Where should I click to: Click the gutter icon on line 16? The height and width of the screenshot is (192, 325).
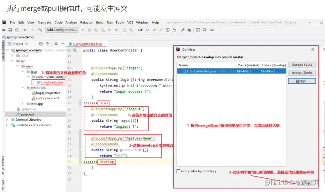(x=75, y=50)
